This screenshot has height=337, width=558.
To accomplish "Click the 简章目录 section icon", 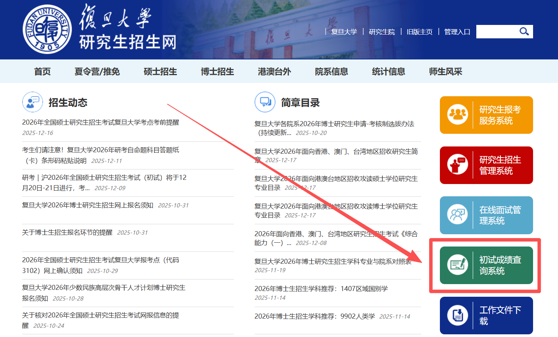I will pyautogui.click(x=265, y=102).
